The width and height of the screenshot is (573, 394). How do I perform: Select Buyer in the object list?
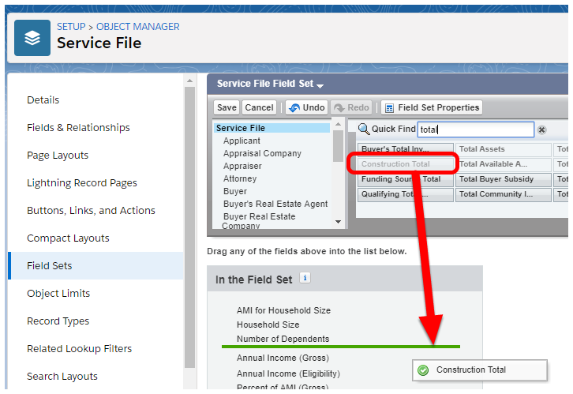click(x=235, y=191)
